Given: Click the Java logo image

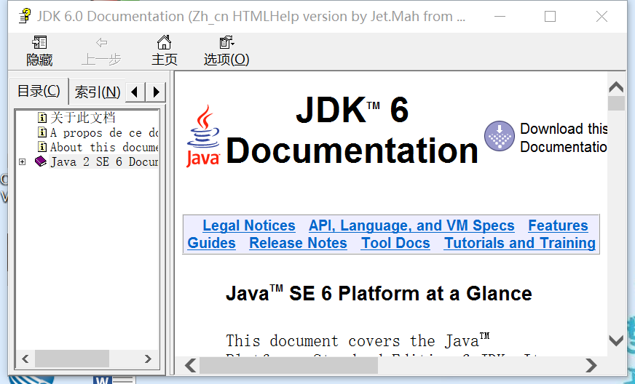Looking at the screenshot, I should click(203, 136).
